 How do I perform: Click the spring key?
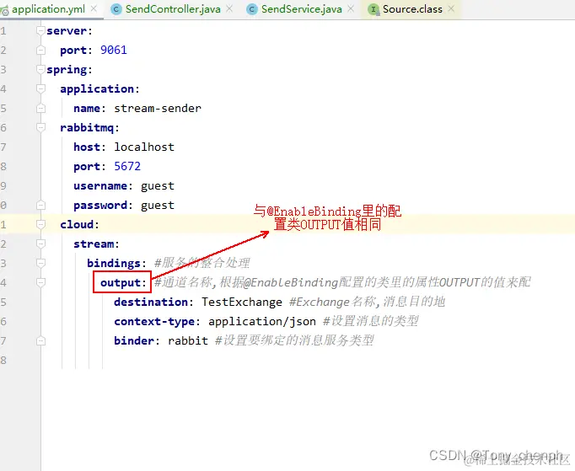coord(67,70)
